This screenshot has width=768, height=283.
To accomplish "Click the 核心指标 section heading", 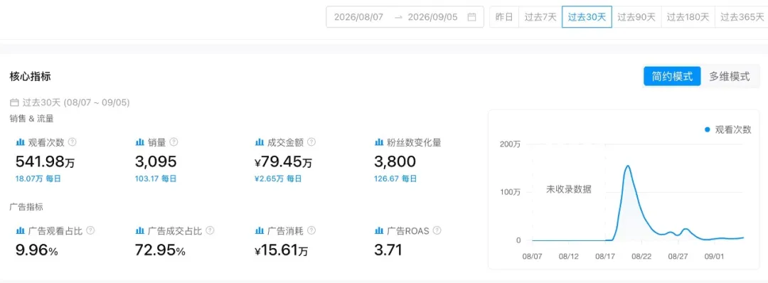I will pyautogui.click(x=30, y=77).
